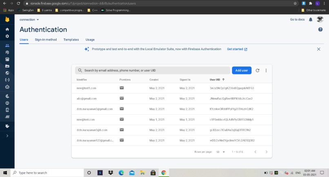Open Chrome extensions puzzle icon
329x177 pixels.
coord(311,3)
